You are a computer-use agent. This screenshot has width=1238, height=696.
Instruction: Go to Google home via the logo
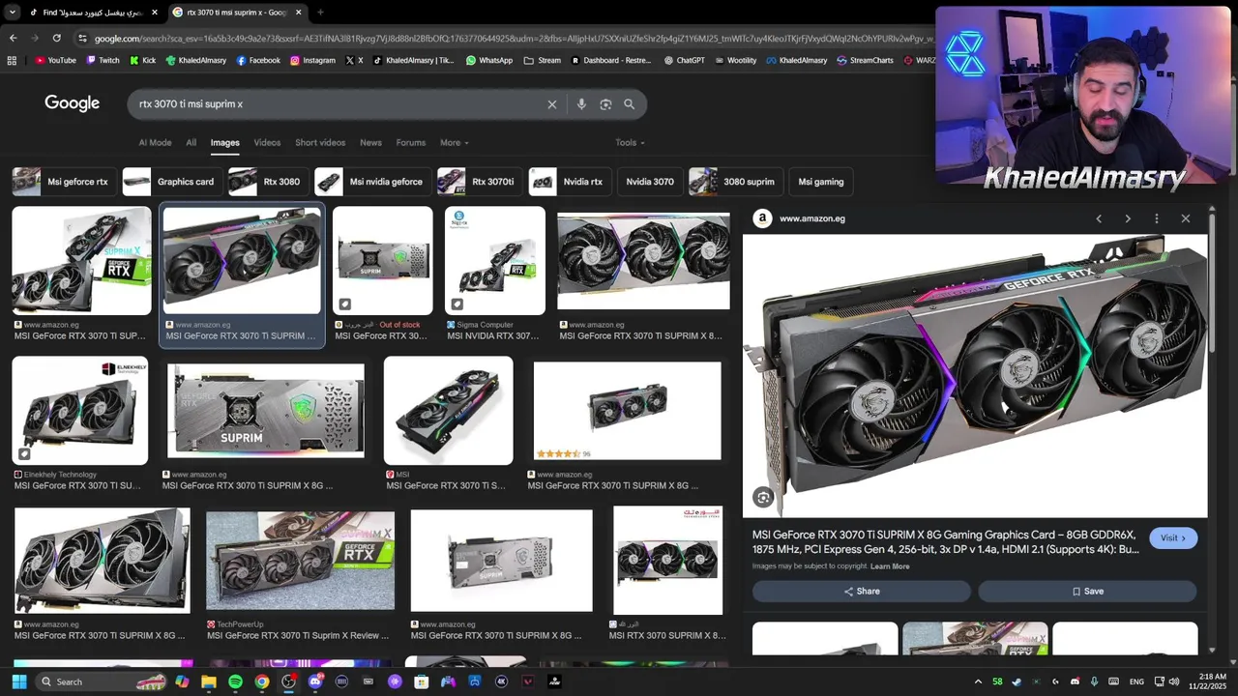pyautogui.click(x=72, y=103)
